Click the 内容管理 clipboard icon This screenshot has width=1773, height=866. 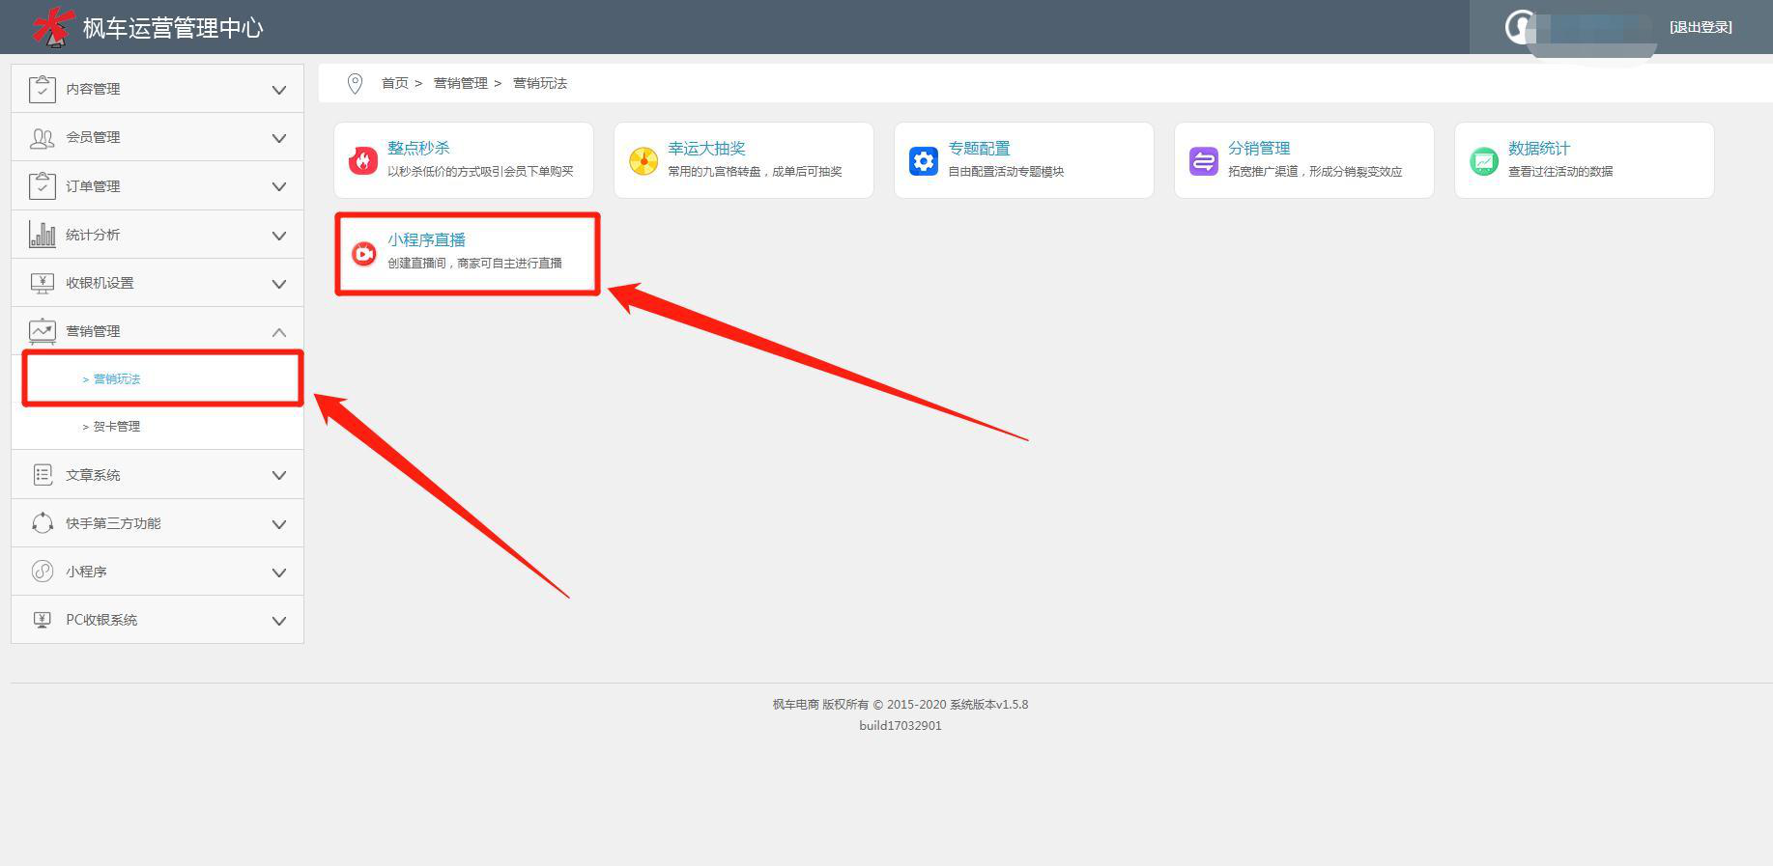point(43,89)
